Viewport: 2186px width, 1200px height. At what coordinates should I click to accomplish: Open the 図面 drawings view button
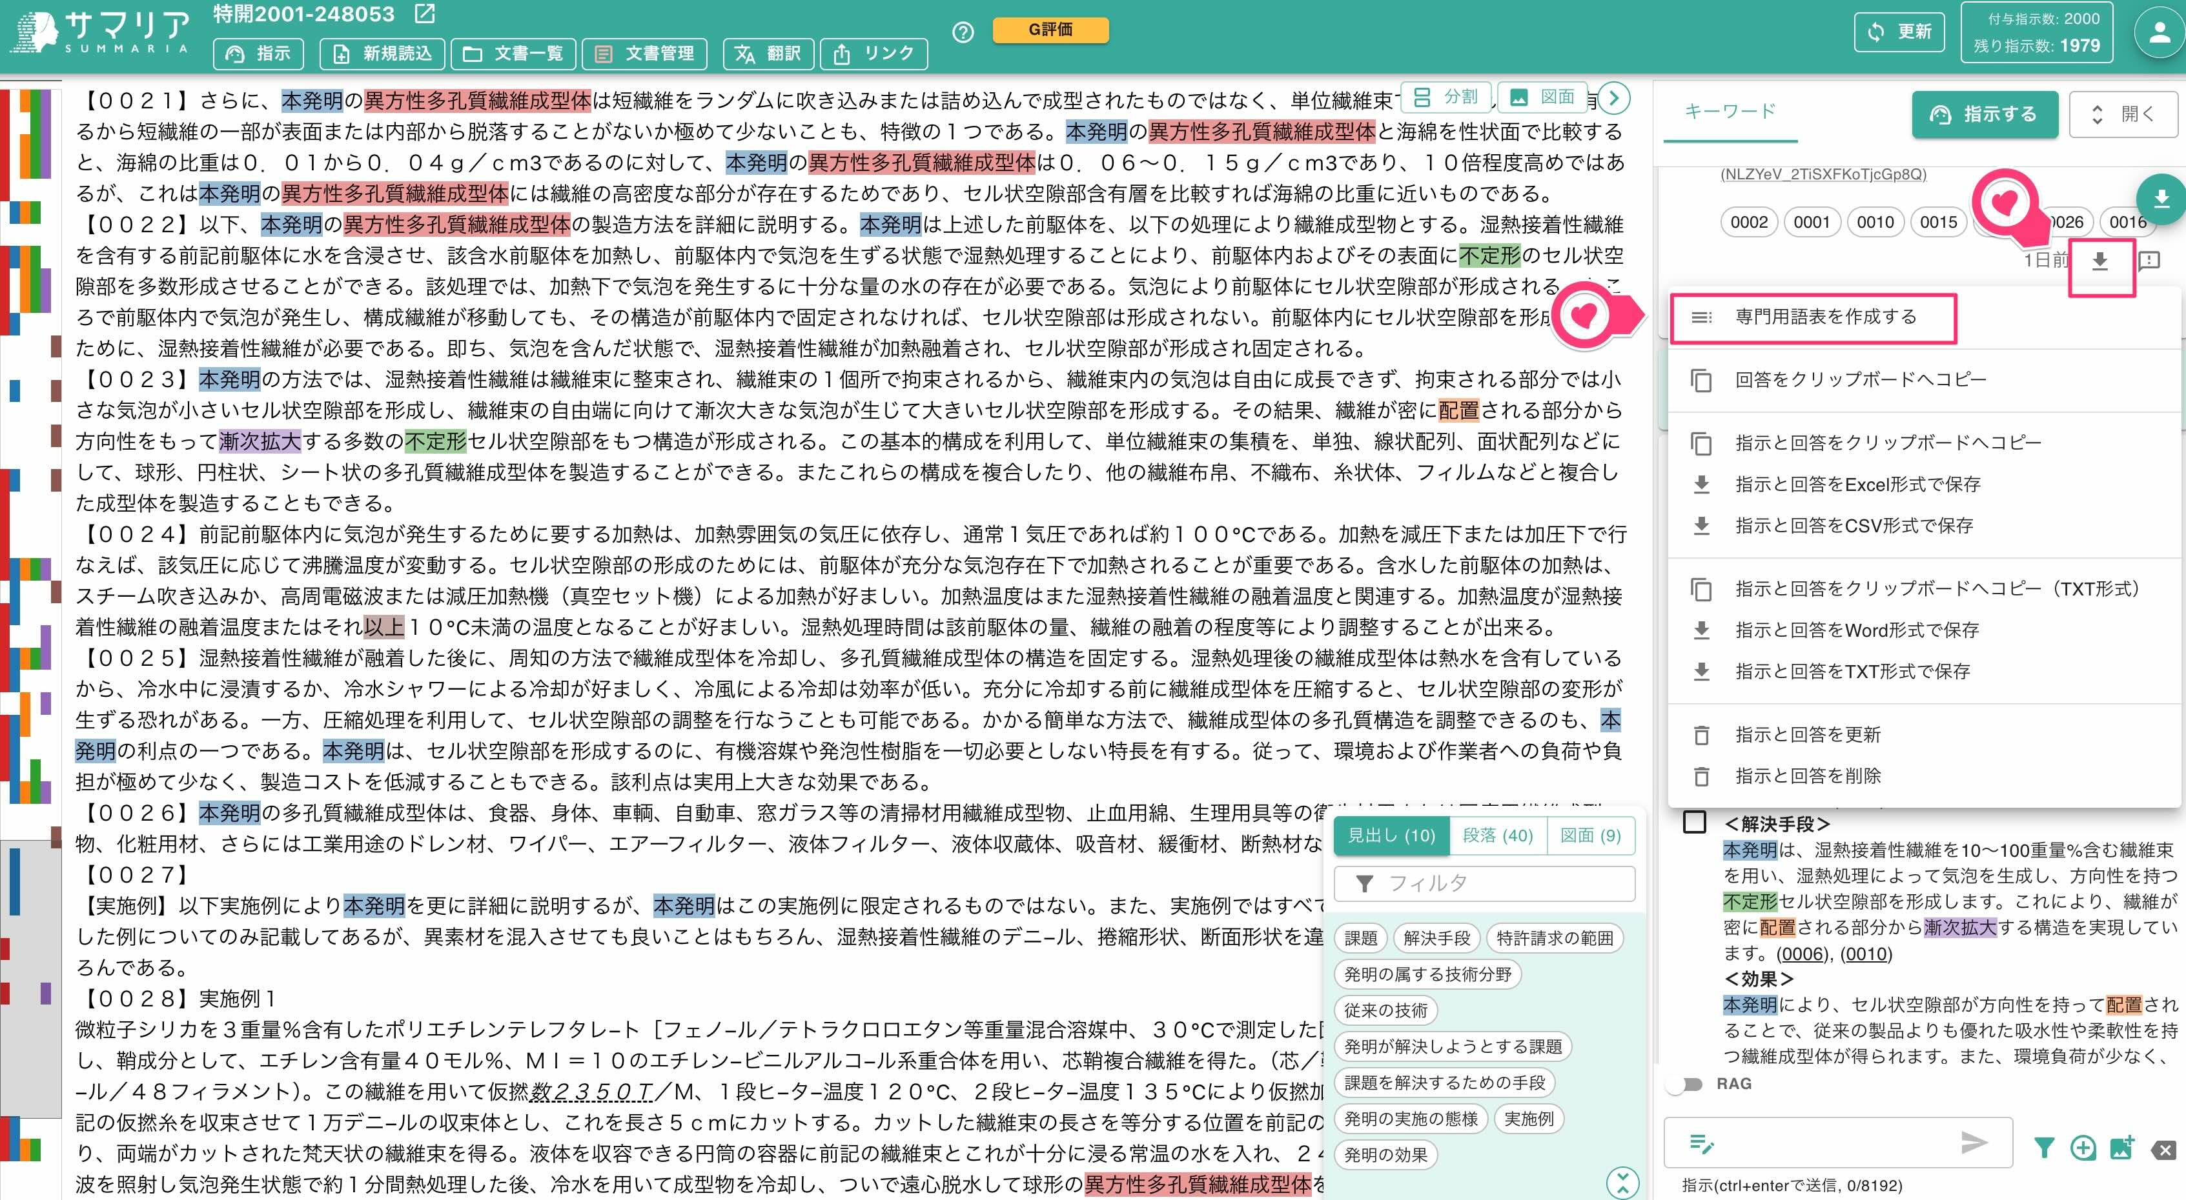[1542, 97]
